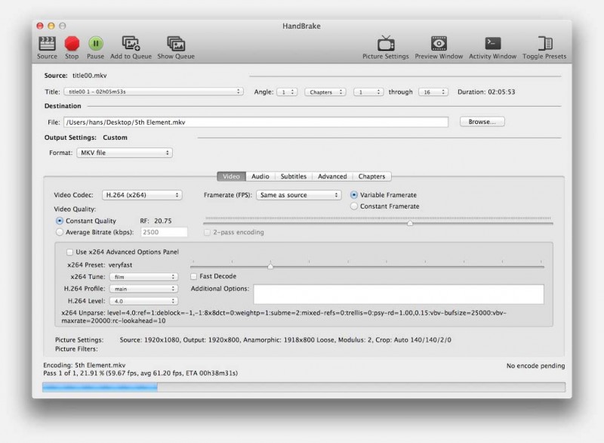The height and width of the screenshot is (443, 604).
Task: Open the Preview Window
Action: 439,44
